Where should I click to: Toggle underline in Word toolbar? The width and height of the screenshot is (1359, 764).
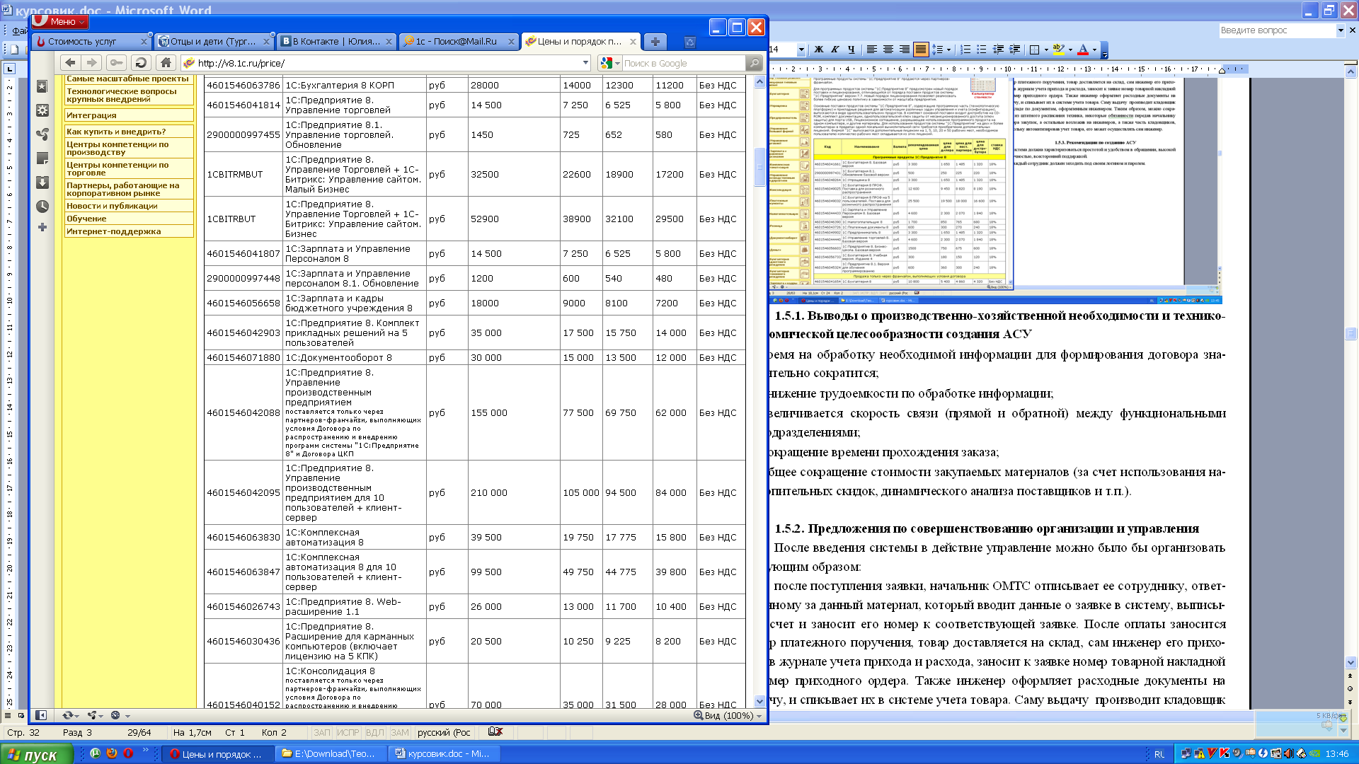[851, 50]
